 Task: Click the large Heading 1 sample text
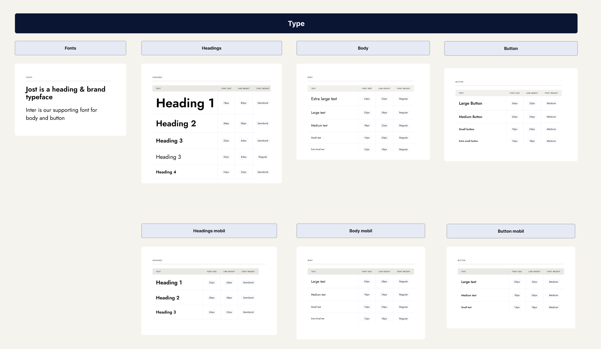pyautogui.click(x=185, y=103)
